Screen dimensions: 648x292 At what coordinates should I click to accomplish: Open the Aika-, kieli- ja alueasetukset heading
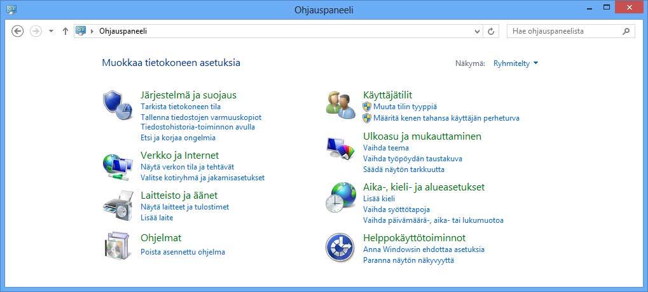tap(424, 187)
